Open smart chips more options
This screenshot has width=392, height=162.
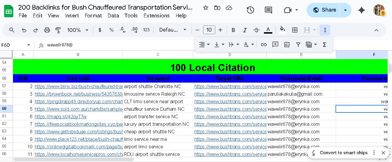click(x=374, y=153)
